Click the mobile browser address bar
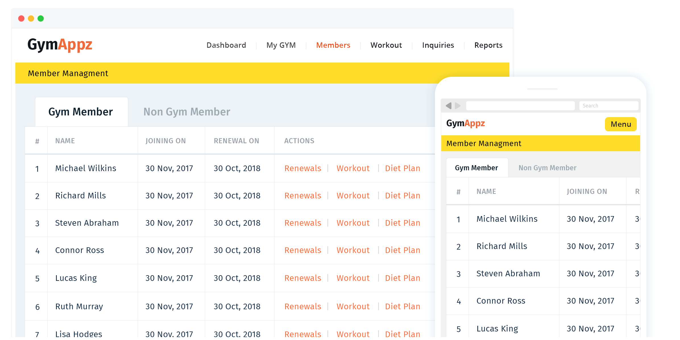The height and width of the screenshot is (340, 680). coord(520,106)
